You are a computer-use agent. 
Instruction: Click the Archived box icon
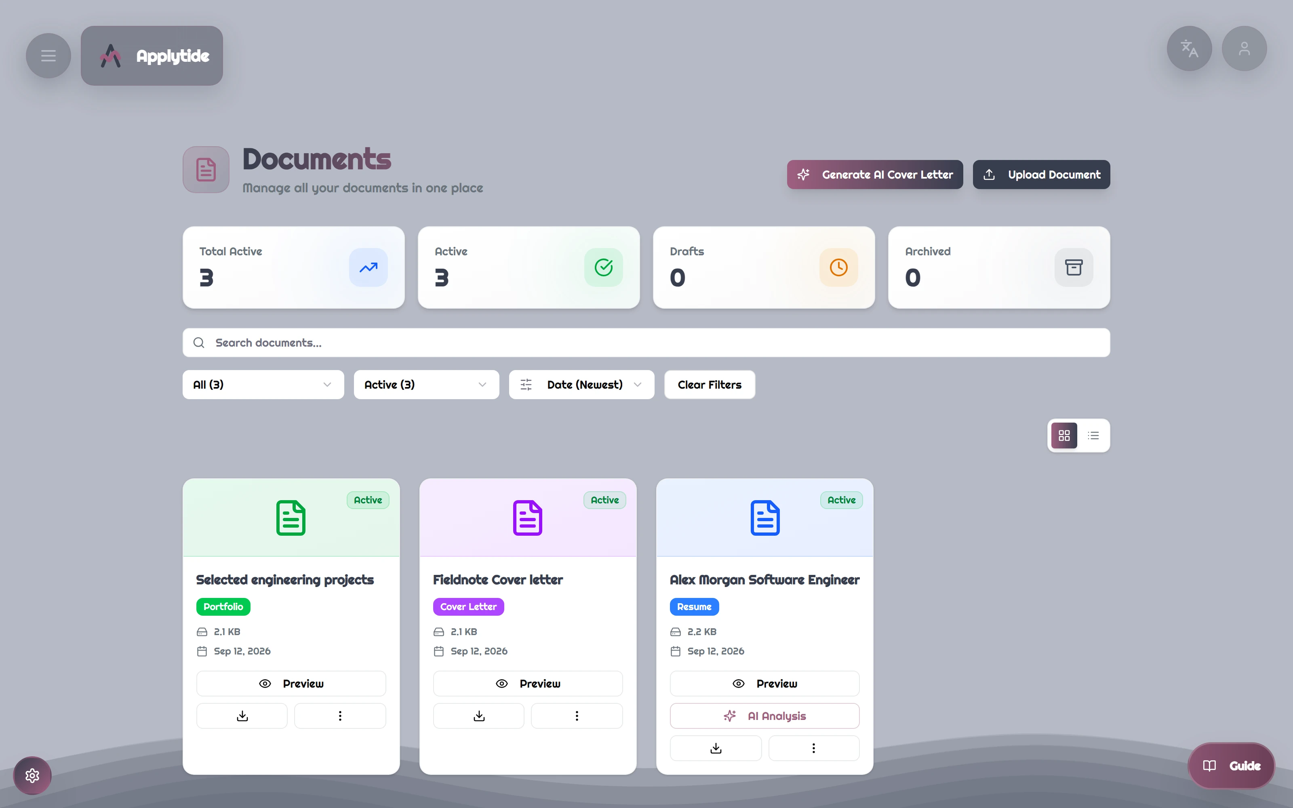(x=1074, y=267)
